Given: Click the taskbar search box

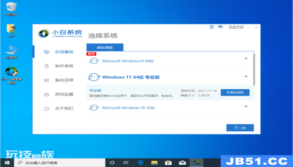Looking at the screenshot, I should pos(60,163).
